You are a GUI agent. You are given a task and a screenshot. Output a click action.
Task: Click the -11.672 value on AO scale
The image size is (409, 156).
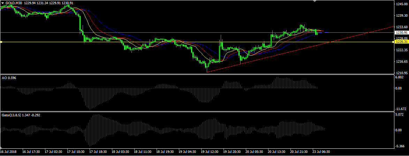point(401,109)
